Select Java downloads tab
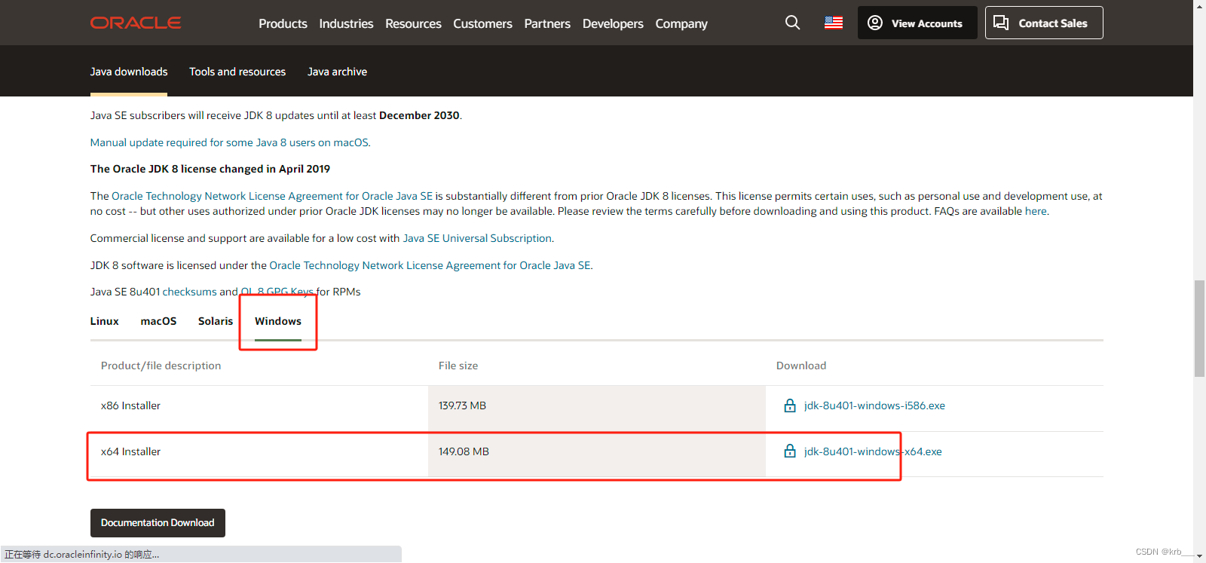The image size is (1206, 563). (129, 72)
